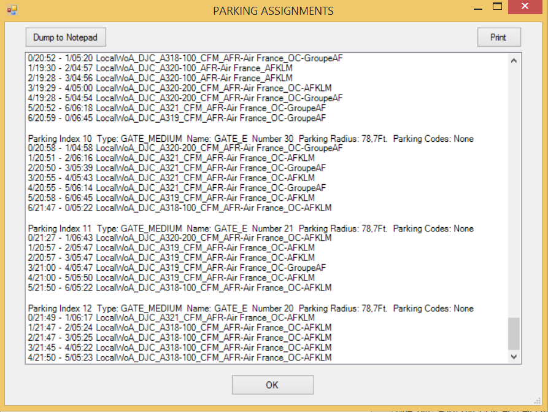Click the line starting 2/20:57 - 3/05:47
Image resolution: width=548 pixels, height=412 pixels.
(171, 258)
